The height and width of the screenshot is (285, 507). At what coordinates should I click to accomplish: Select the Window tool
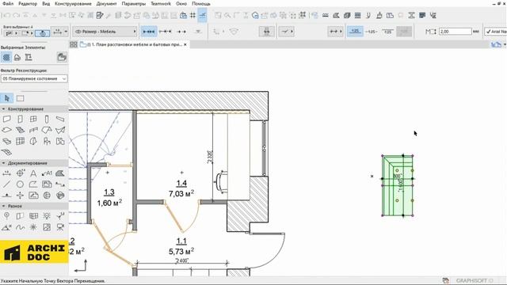point(33,120)
